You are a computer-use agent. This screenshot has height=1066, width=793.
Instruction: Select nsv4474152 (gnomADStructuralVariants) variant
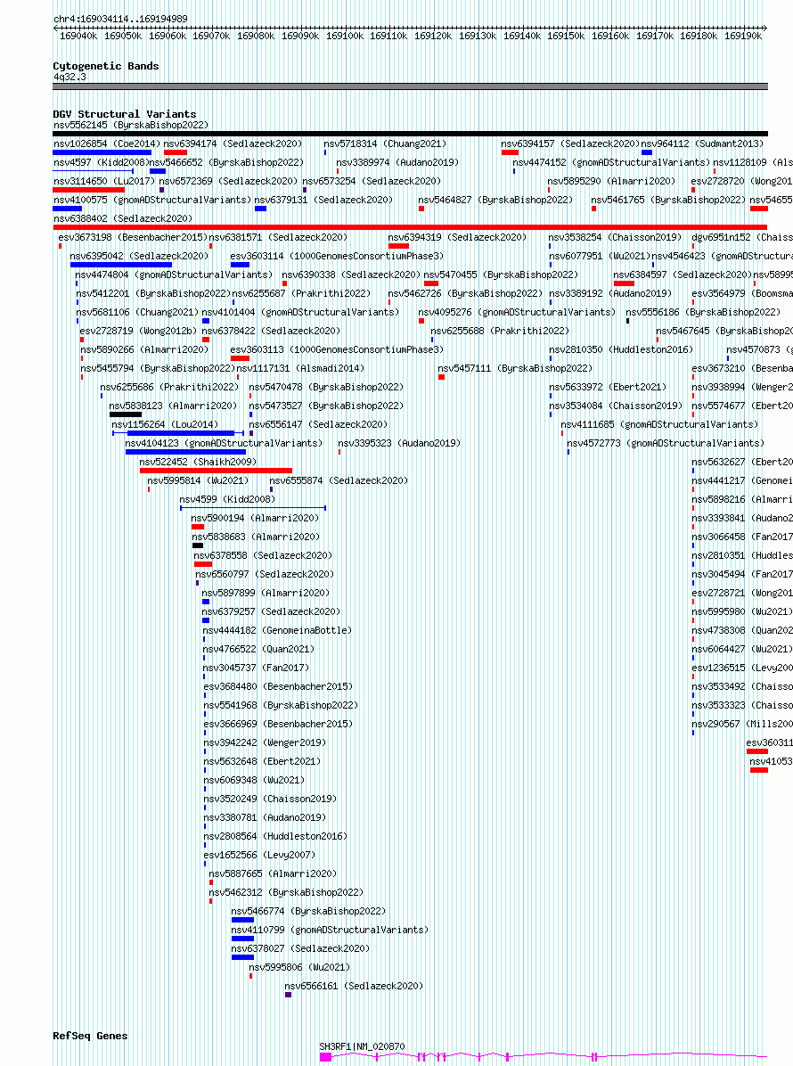click(x=611, y=162)
